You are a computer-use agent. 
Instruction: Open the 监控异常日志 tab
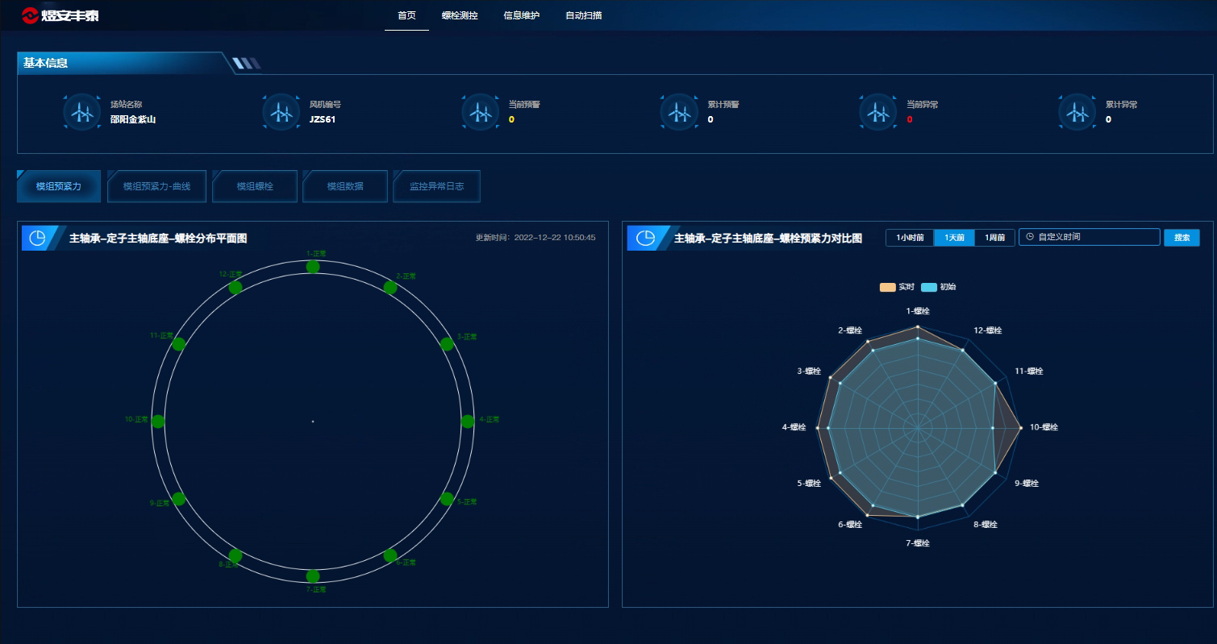click(x=436, y=186)
